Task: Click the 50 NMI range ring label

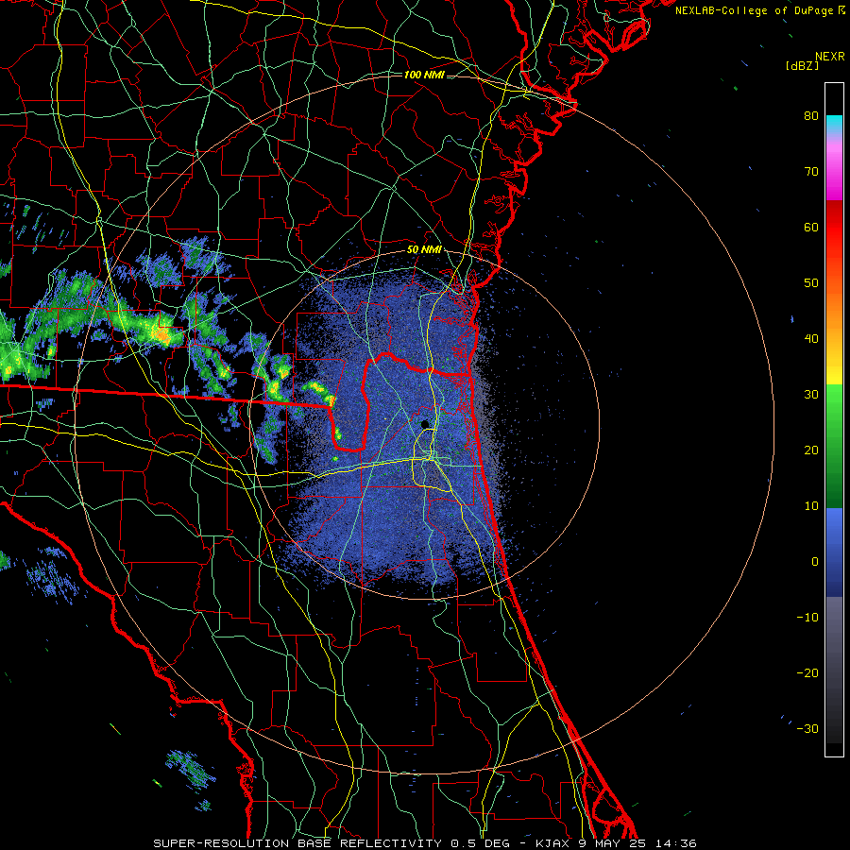Action: 424,250
